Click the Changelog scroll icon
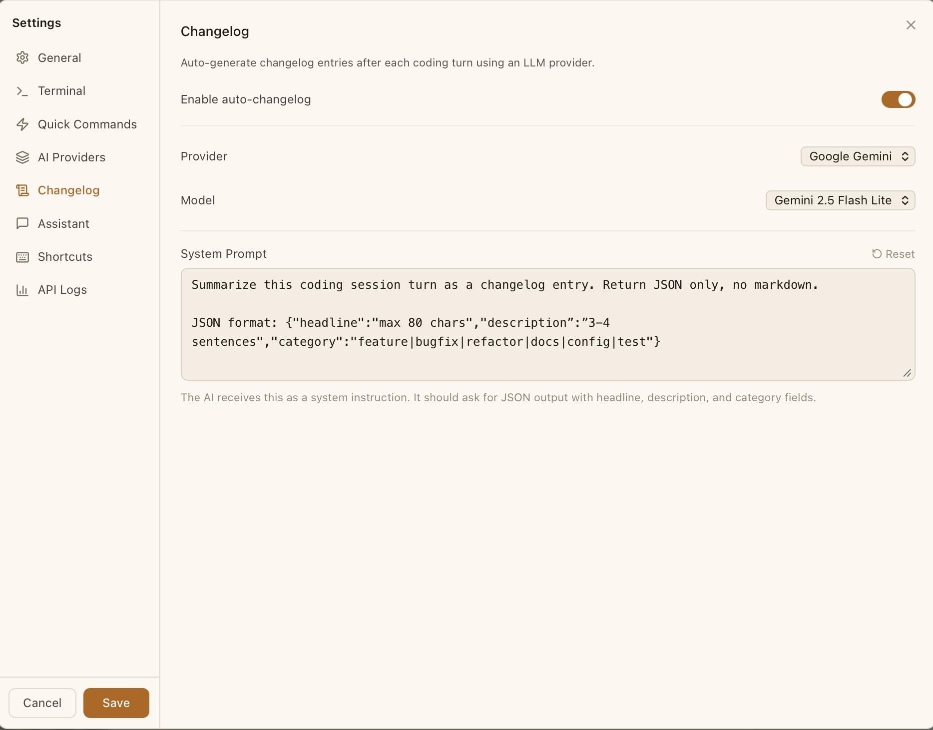 [22, 190]
